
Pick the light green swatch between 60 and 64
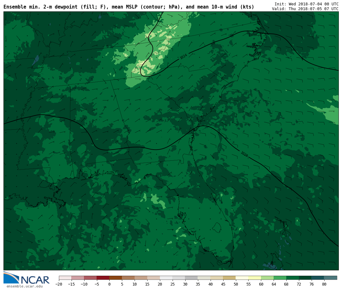coord(267,278)
